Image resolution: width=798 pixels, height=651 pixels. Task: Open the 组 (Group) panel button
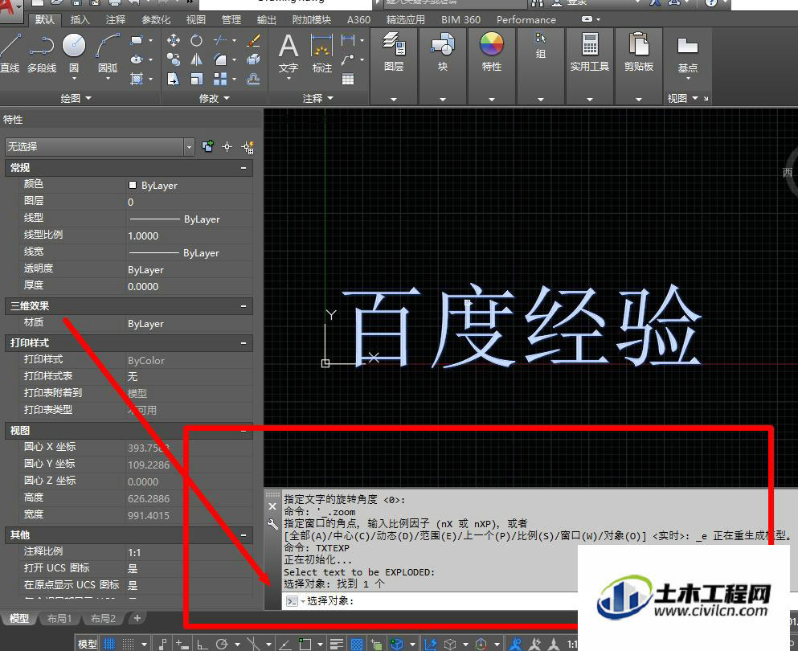[x=541, y=46]
